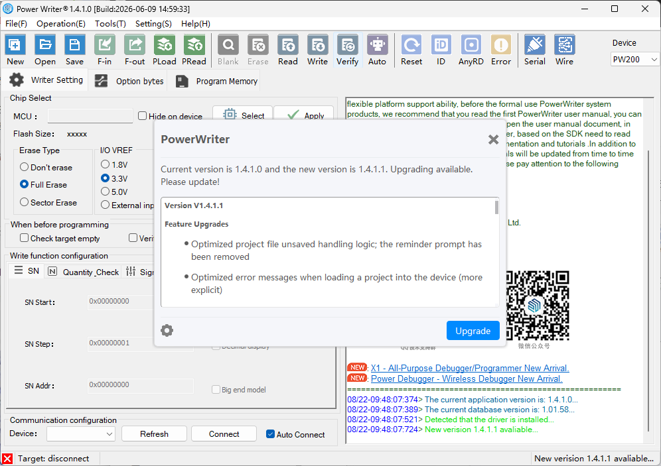The height and width of the screenshot is (466, 661).
Task: Close the PowerWriter update dialog
Action: pyautogui.click(x=493, y=139)
